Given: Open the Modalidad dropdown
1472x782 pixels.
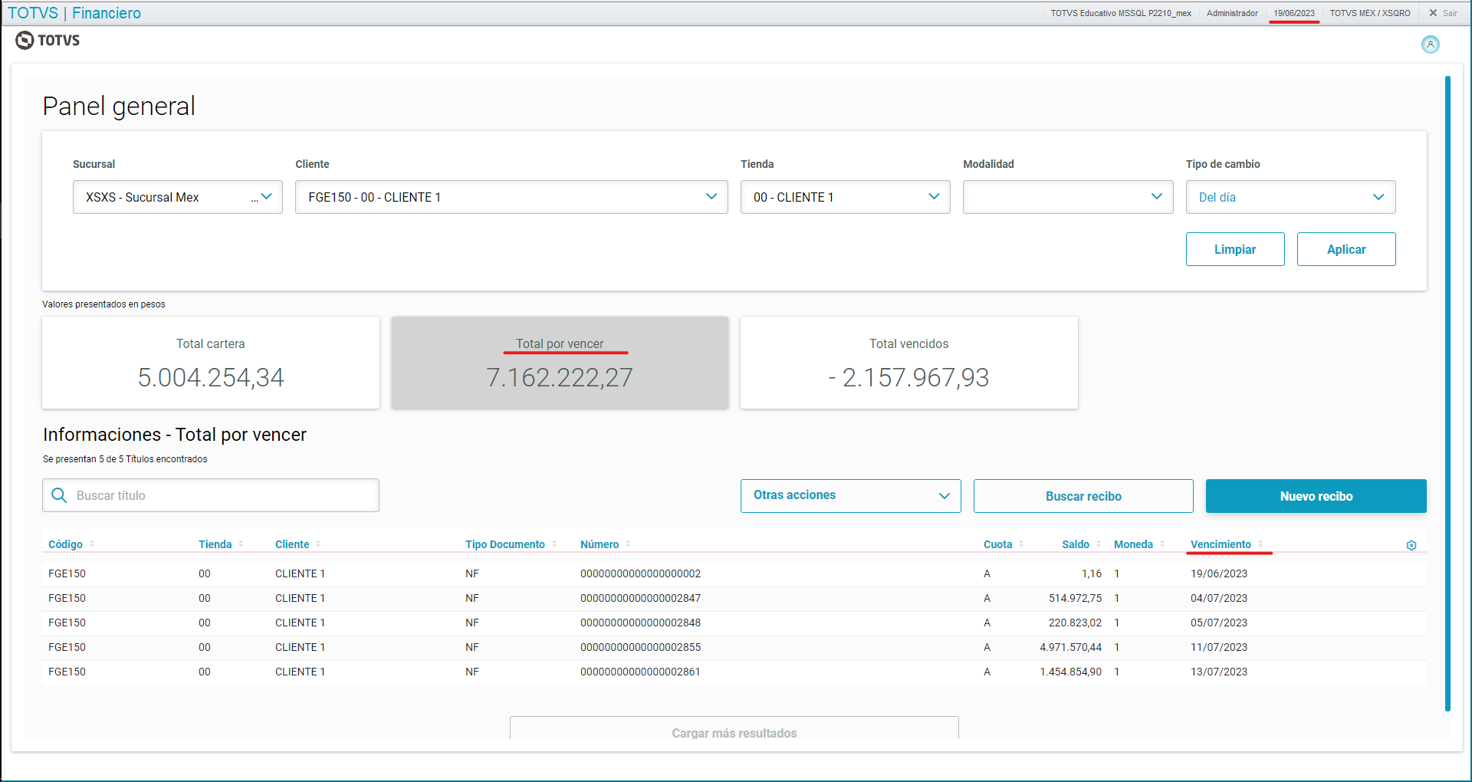Looking at the screenshot, I should 1068,197.
